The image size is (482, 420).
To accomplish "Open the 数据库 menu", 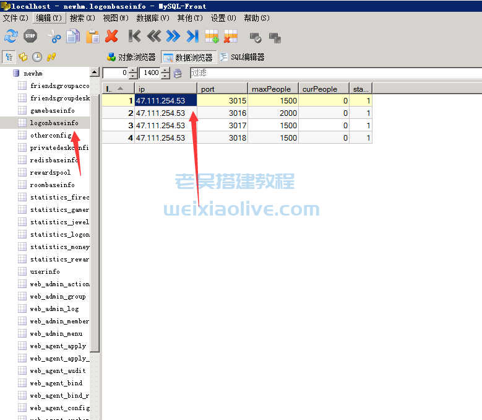I will click(152, 18).
